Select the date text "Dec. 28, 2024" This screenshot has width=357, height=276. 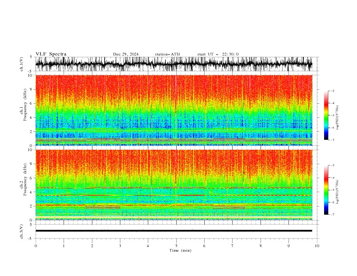(x=126, y=54)
